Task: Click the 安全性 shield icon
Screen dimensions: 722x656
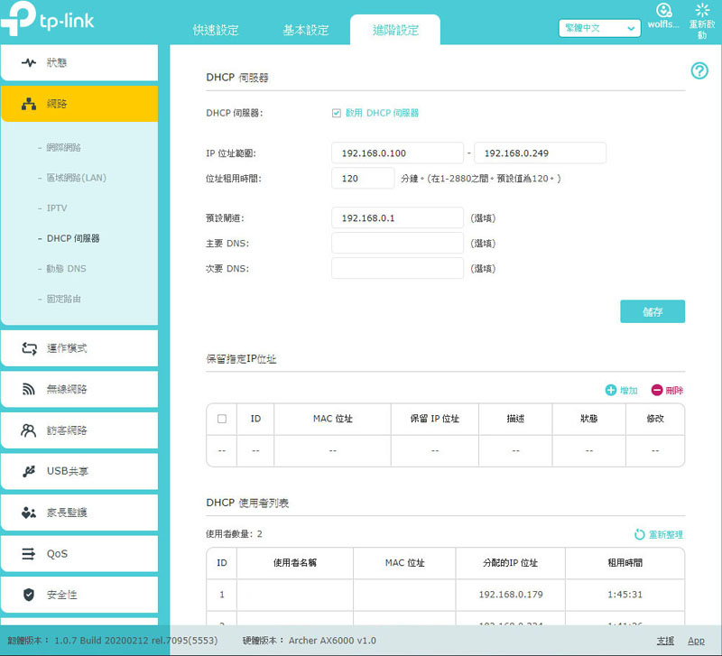Action: (x=29, y=595)
